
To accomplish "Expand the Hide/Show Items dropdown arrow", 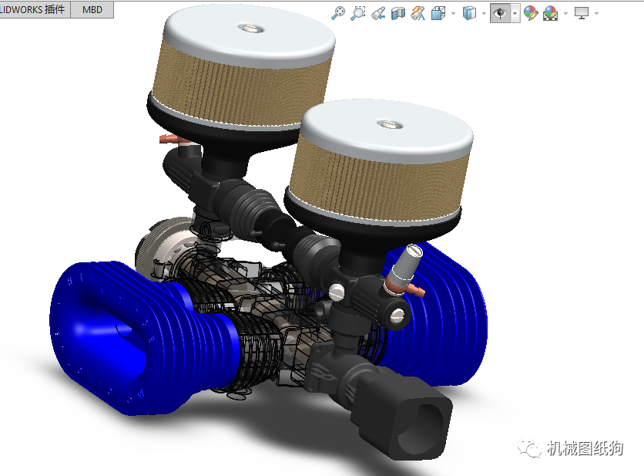I will tap(515, 14).
